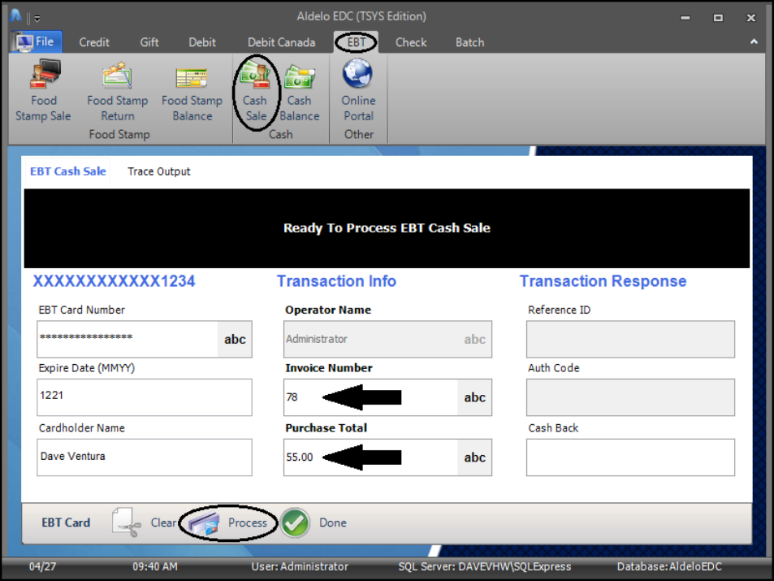Select Food Stamp Return icon
Image resolution: width=774 pixels, height=581 pixels.
click(118, 91)
